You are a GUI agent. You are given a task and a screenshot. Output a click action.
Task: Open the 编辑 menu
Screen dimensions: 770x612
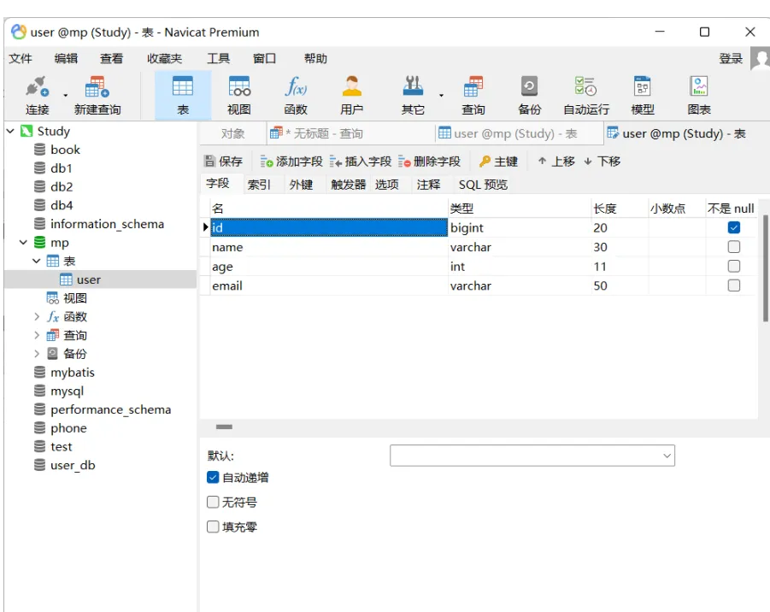67,58
